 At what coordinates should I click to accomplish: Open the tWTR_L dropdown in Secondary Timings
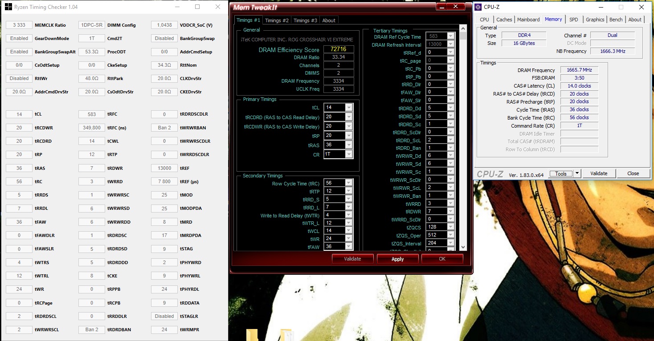pos(349,223)
